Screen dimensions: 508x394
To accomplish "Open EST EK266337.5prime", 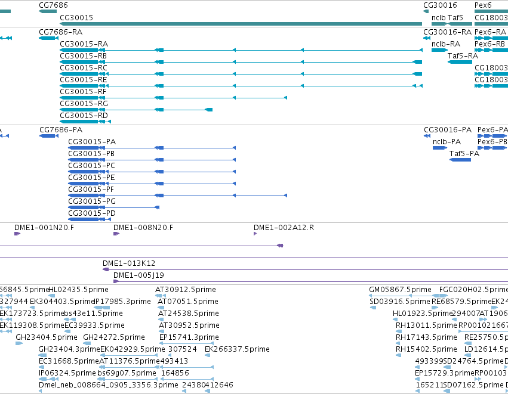I will (x=237, y=350).
